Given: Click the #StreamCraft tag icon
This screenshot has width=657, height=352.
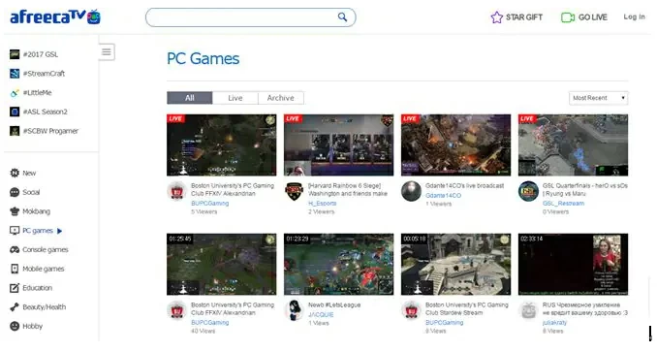Looking at the screenshot, I should click(15, 74).
